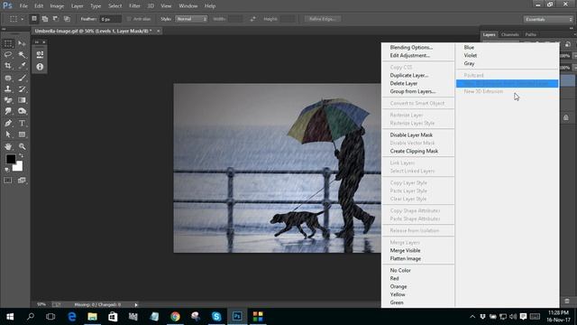Select the Clone Stamp tool

click(x=8, y=88)
